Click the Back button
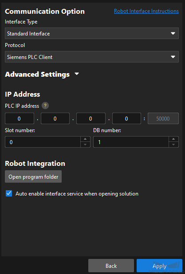 [111, 266]
